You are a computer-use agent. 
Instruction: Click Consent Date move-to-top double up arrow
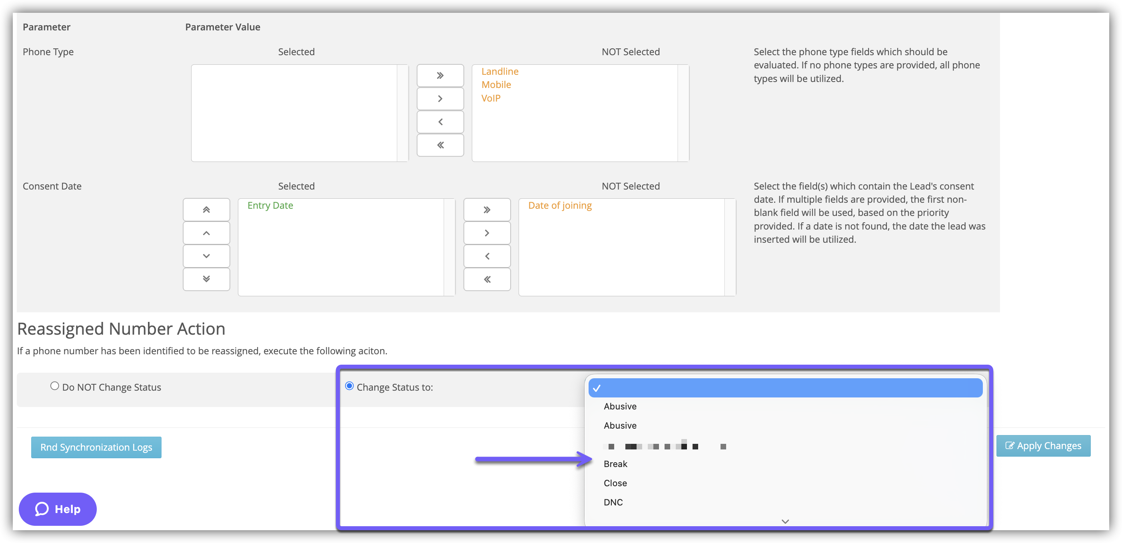pos(206,210)
